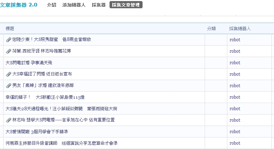Click the 分類 column header
The image size is (274, 149).
coord(211,29)
